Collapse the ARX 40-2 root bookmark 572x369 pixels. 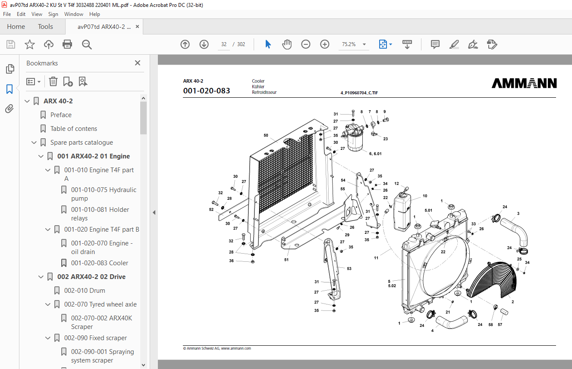pos(28,101)
